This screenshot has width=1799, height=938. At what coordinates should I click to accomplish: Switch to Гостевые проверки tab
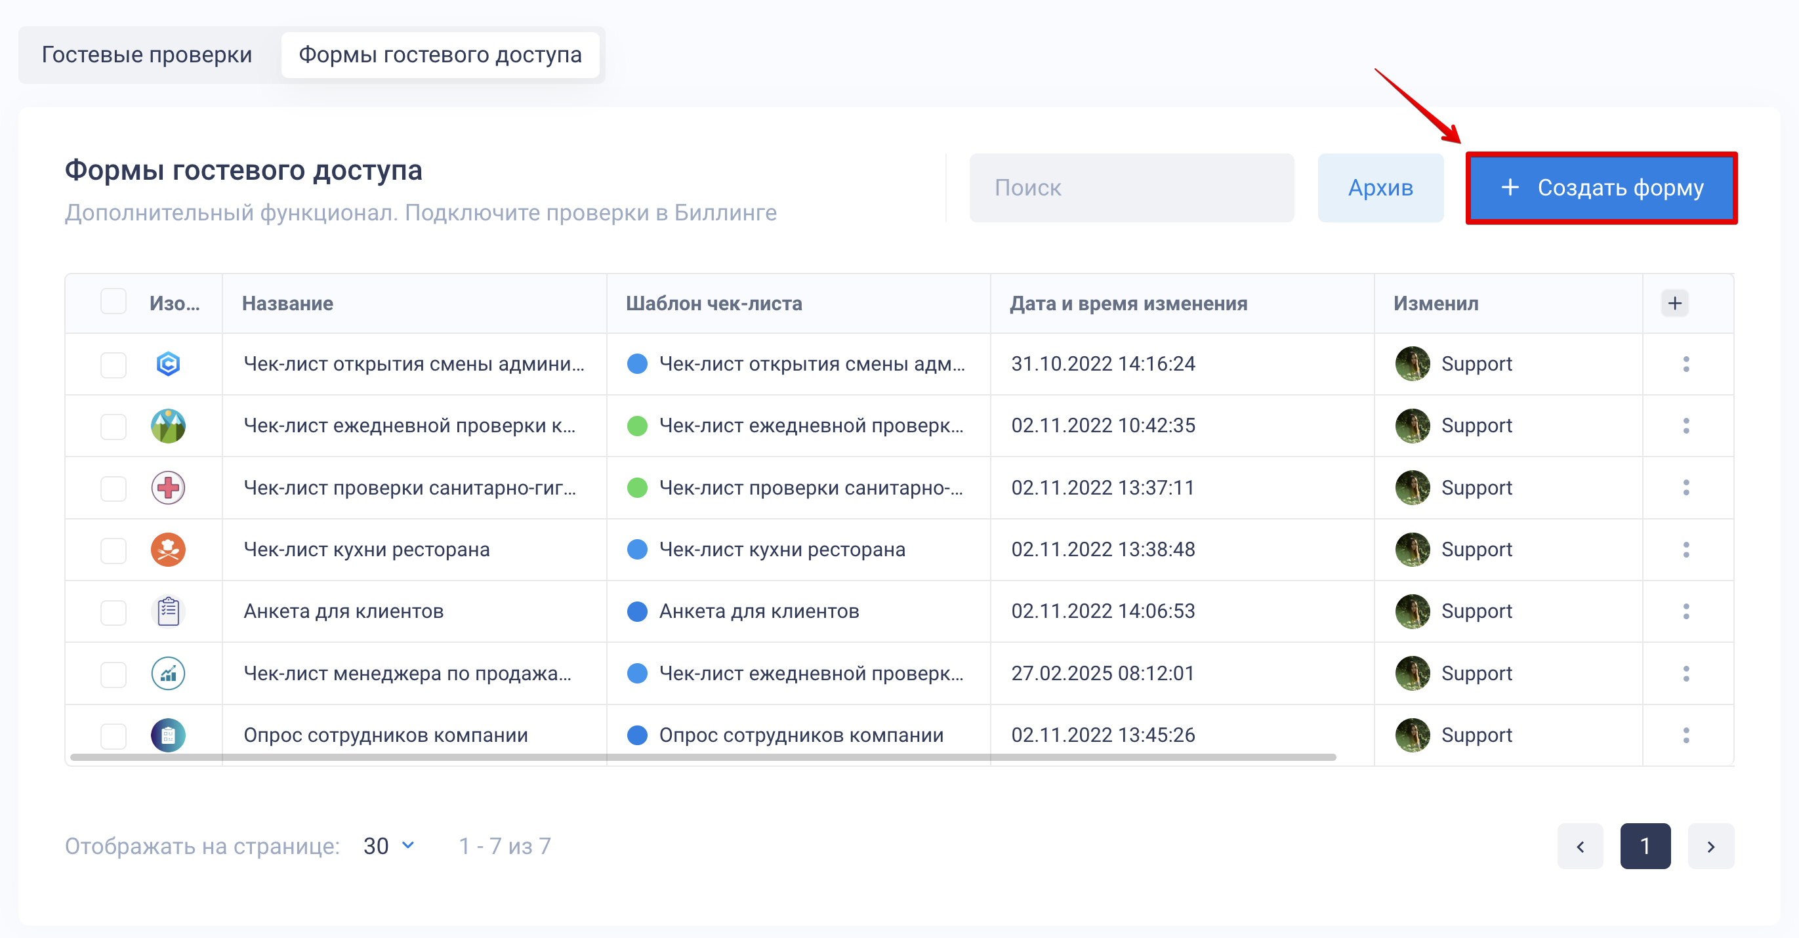tap(147, 54)
